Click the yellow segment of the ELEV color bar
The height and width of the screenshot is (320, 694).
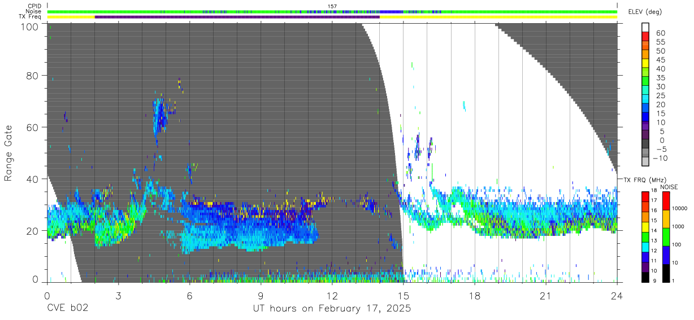(645, 63)
